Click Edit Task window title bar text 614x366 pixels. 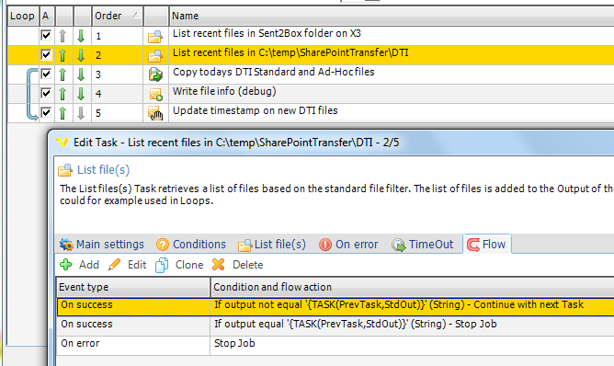236,143
